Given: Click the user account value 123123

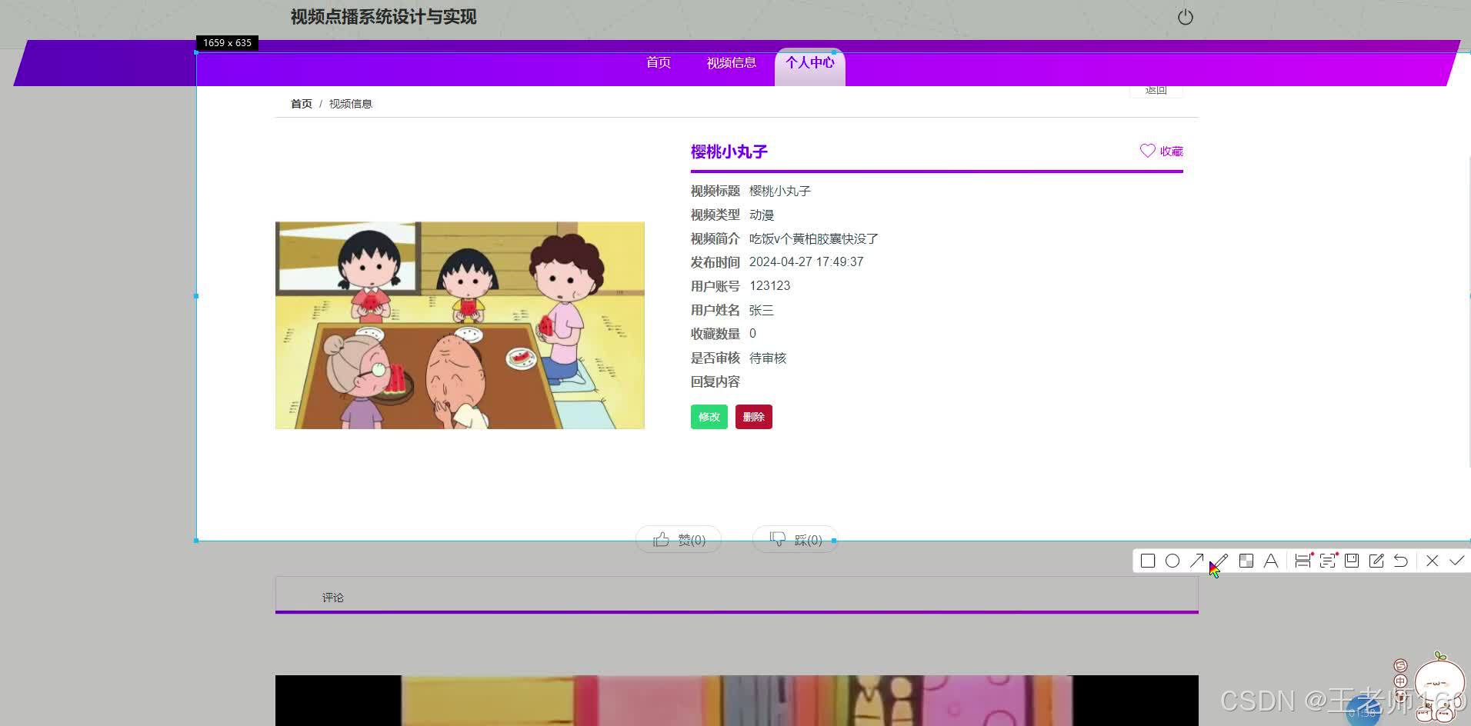Looking at the screenshot, I should point(769,286).
